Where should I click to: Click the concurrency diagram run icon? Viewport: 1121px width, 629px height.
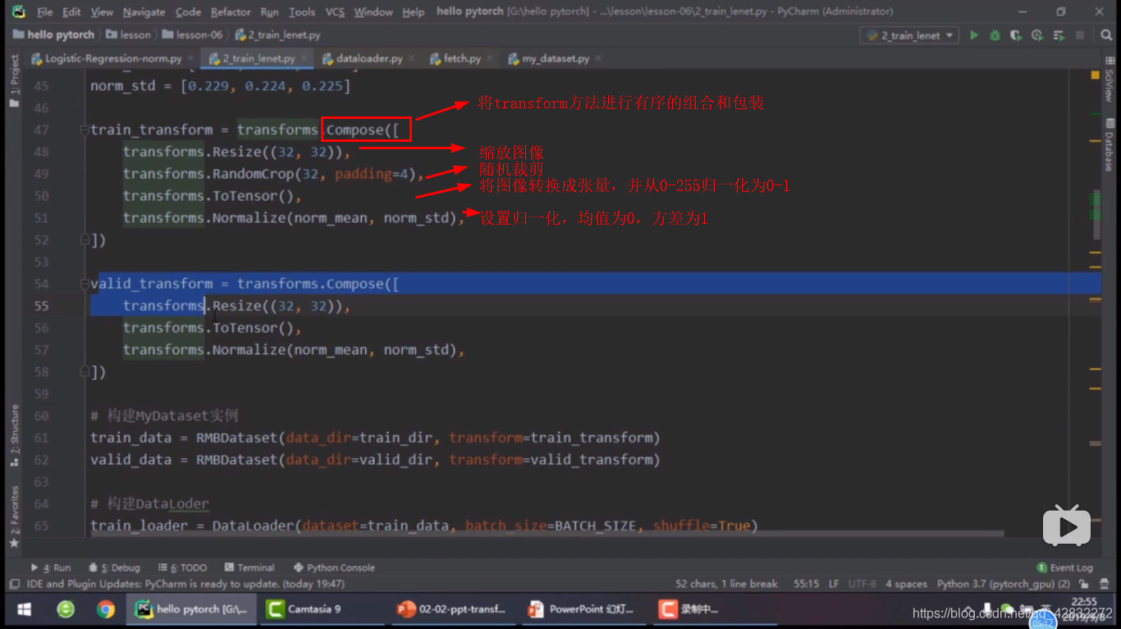click(1059, 35)
